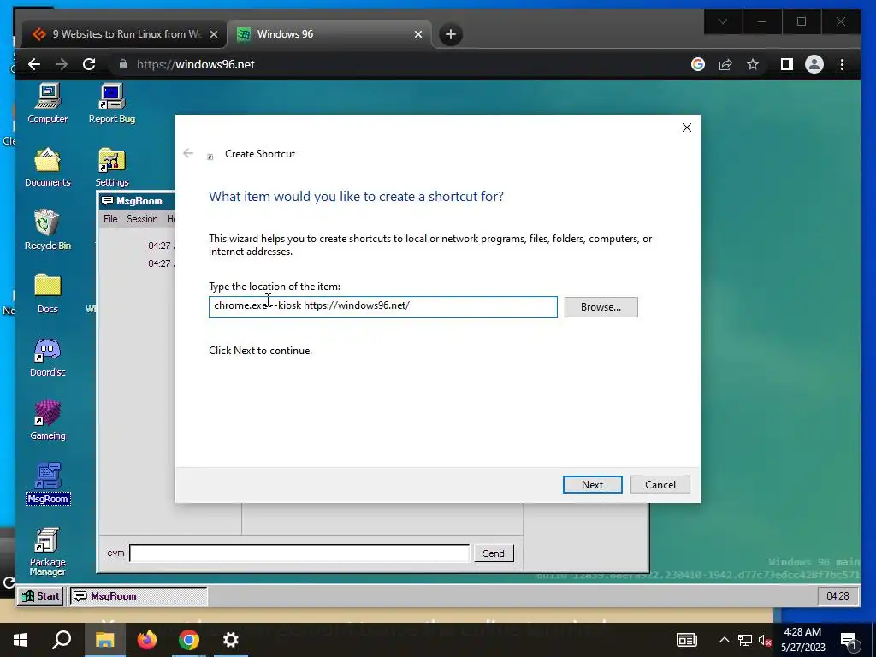This screenshot has width=876, height=657.
Task: Open the Session menu in MsgRoom
Action: tap(142, 219)
